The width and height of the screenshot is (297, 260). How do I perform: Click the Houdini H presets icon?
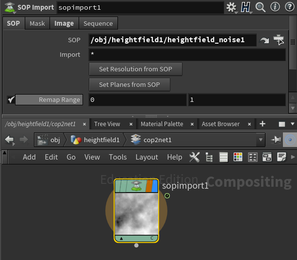click(246, 7)
